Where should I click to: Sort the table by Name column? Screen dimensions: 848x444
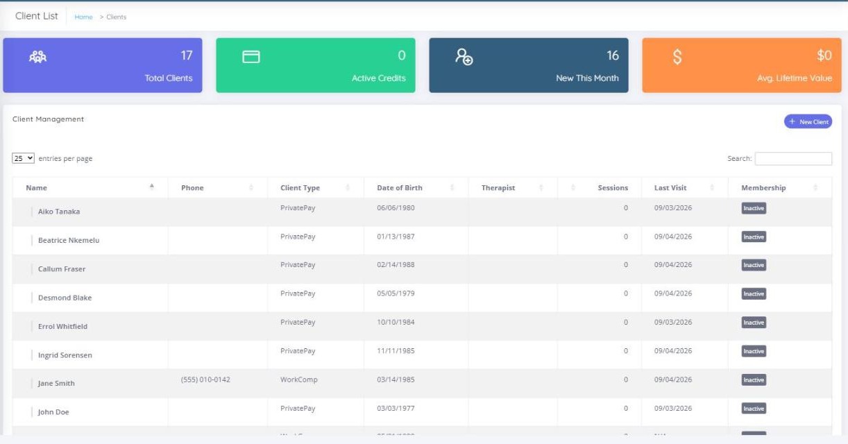tap(90, 187)
